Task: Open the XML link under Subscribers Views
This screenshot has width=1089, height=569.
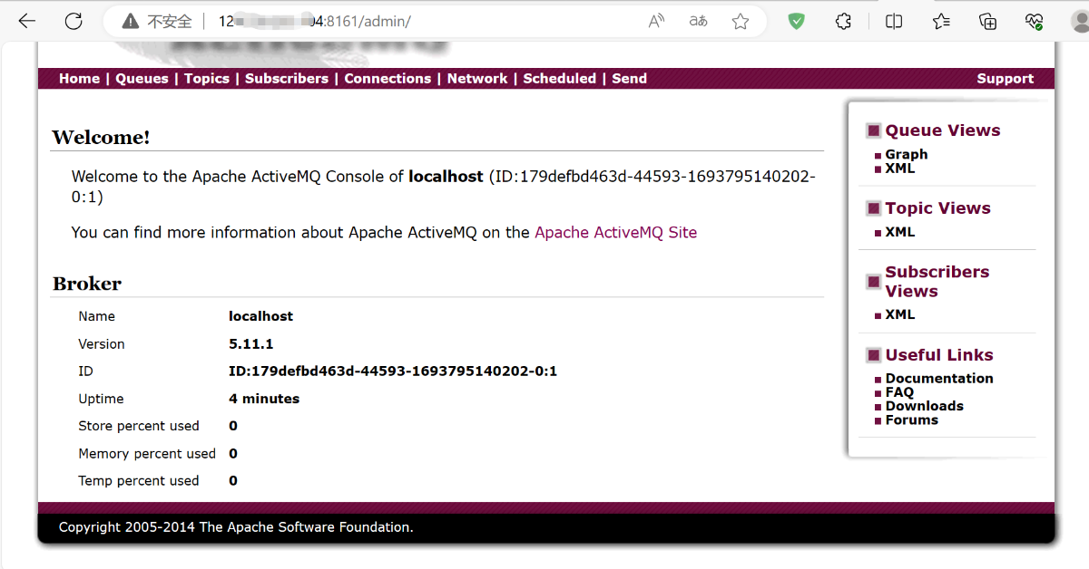Action: [900, 314]
